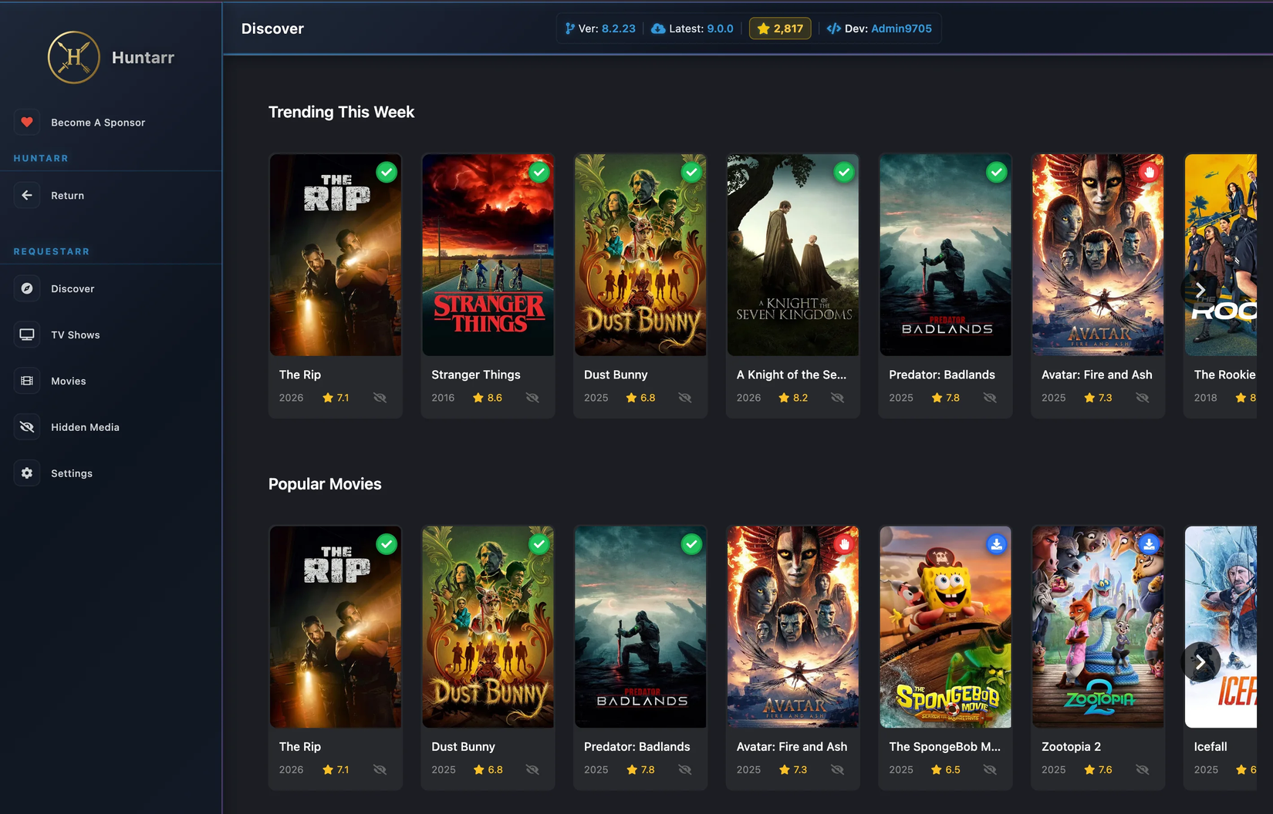Click the 'Popular Movies' heading
The height and width of the screenshot is (814, 1273).
point(325,484)
